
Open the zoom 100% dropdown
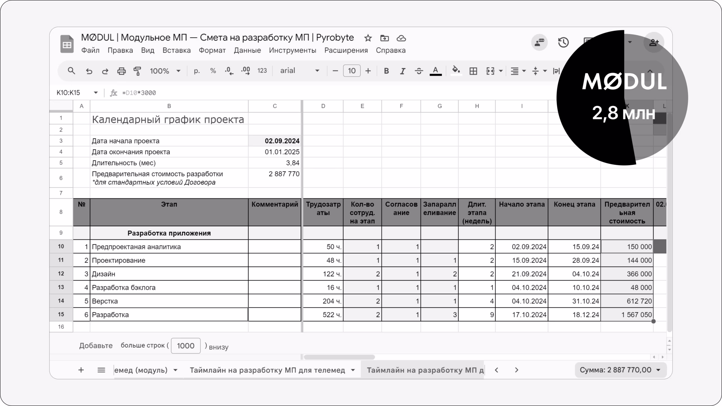pyautogui.click(x=165, y=71)
